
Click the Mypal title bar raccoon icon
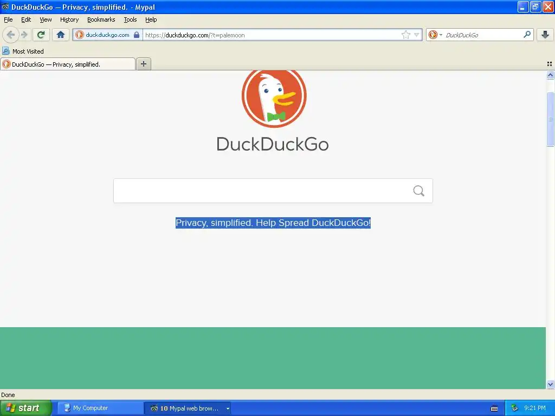click(5, 6)
